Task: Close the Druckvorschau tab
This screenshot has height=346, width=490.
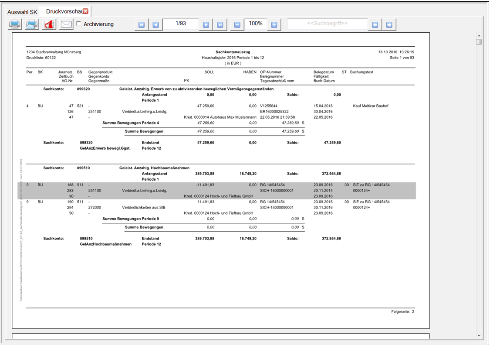Action: click(86, 11)
